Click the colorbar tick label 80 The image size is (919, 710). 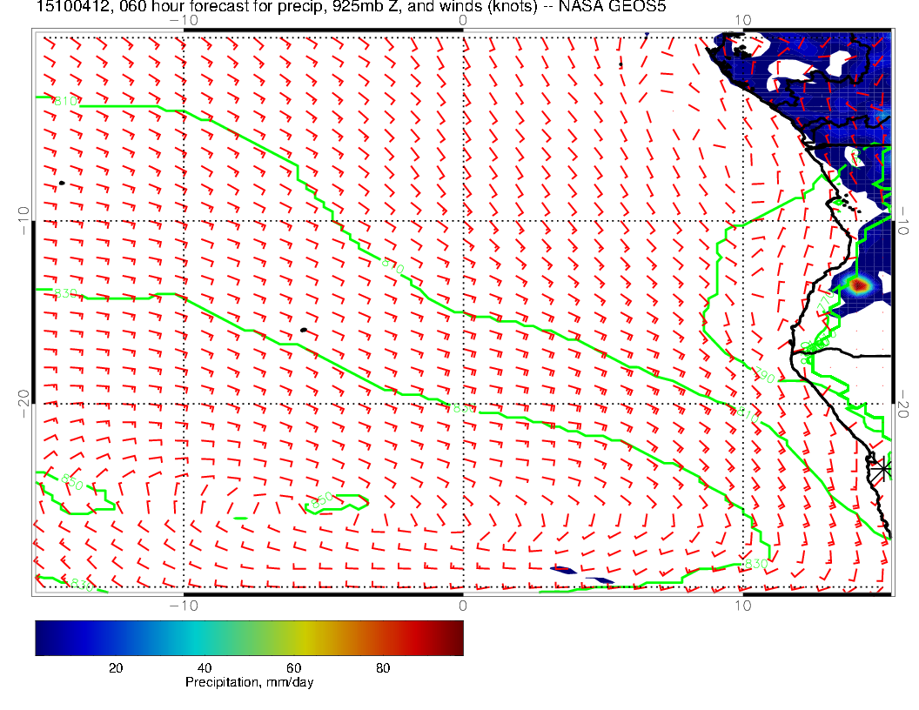[382, 667]
